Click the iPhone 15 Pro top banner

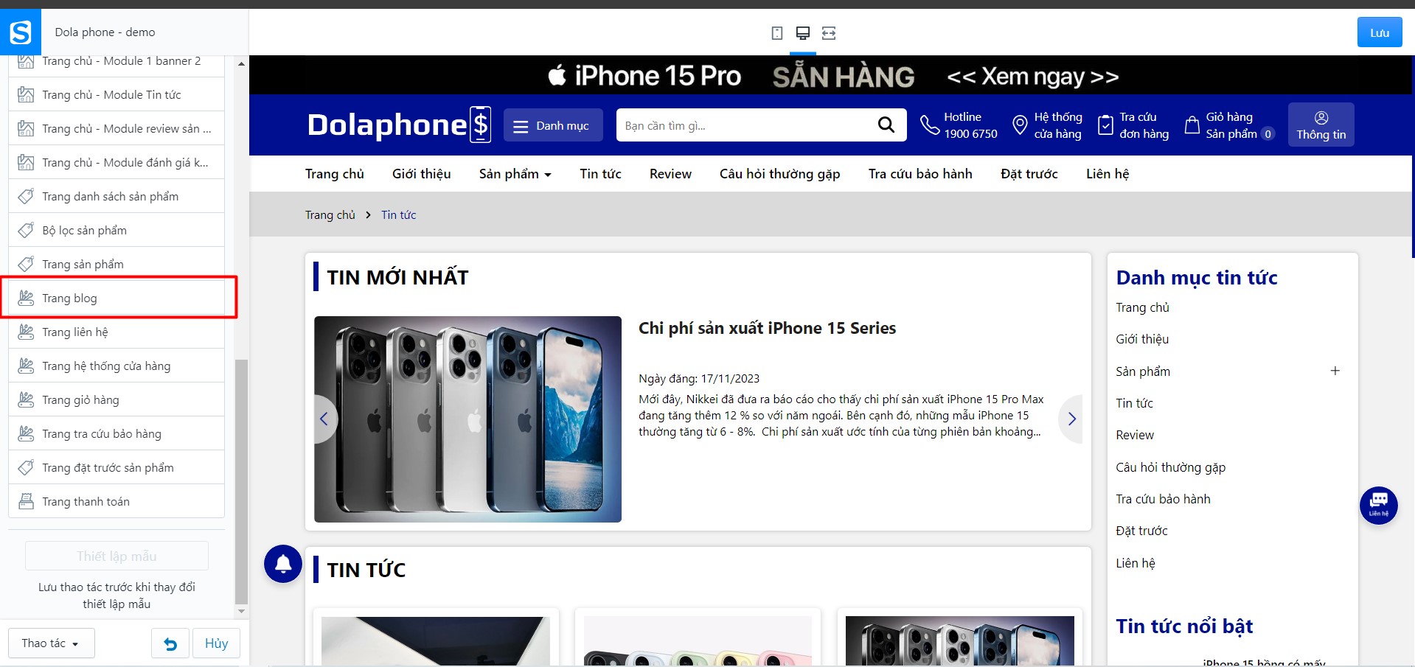tap(832, 76)
